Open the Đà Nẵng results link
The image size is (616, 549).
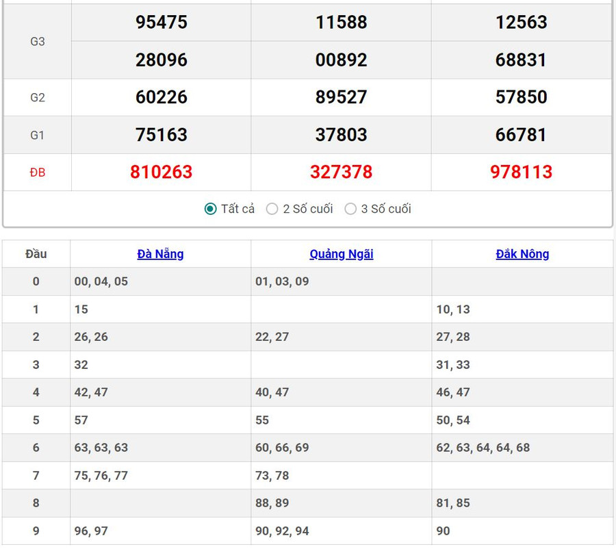click(x=160, y=254)
